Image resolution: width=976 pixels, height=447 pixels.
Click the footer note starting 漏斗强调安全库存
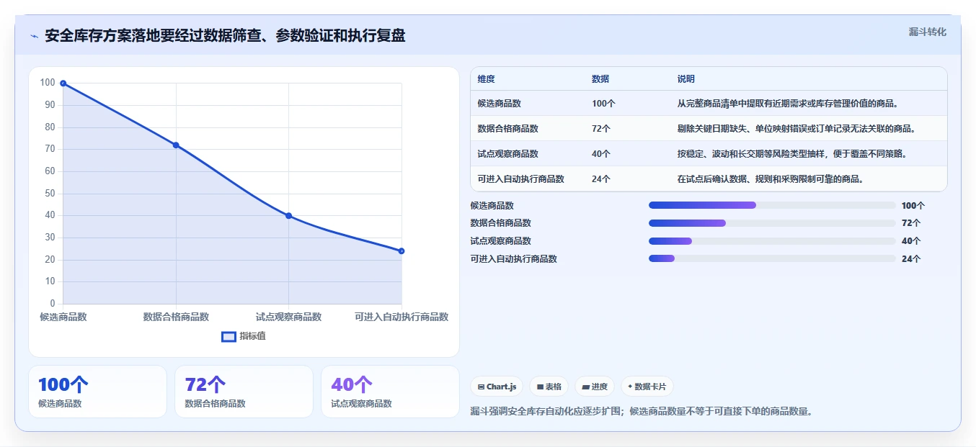pyautogui.click(x=642, y=412)
